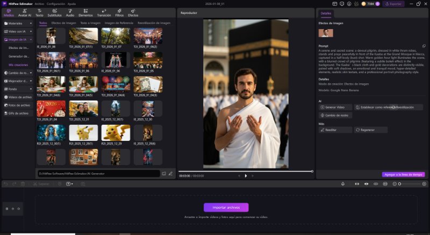Open the Medios tool tab
This screenshot has height=235, width=430.
coord(9,13)
